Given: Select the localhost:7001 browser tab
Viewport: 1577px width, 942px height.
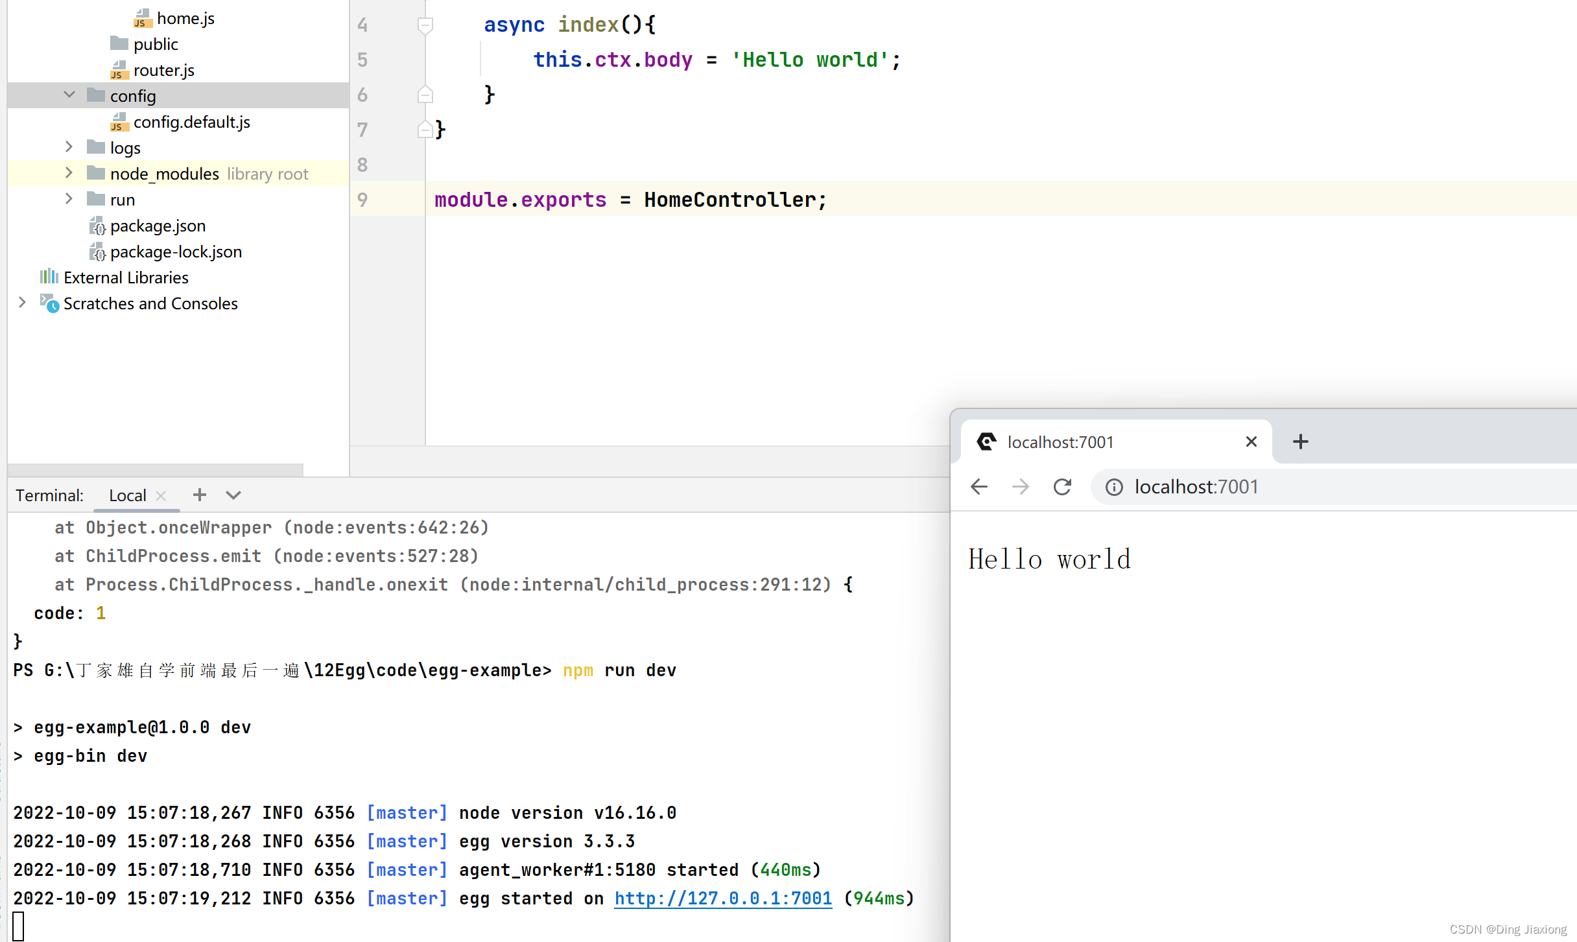Looking at the screenshot, I should pyautogui.click(x=1115, y=442).
